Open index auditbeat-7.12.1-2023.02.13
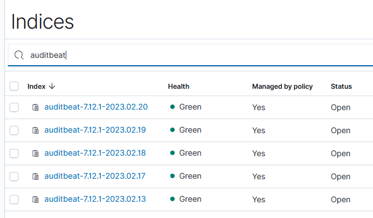Screen dimensions: 373x218 [95, 199]
